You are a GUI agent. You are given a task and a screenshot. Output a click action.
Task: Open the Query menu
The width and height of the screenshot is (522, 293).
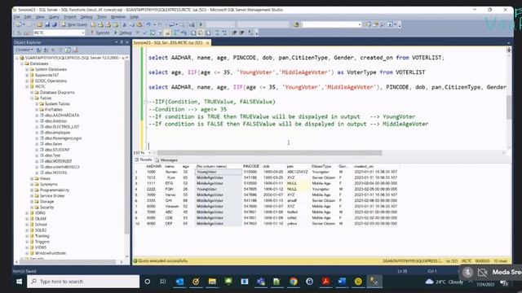tap(54, 16)
